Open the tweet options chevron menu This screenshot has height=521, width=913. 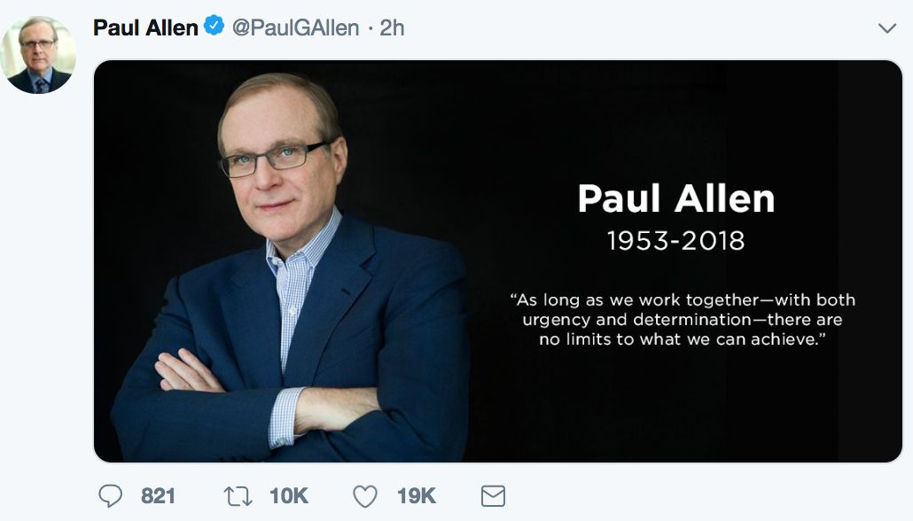[886, 28]
